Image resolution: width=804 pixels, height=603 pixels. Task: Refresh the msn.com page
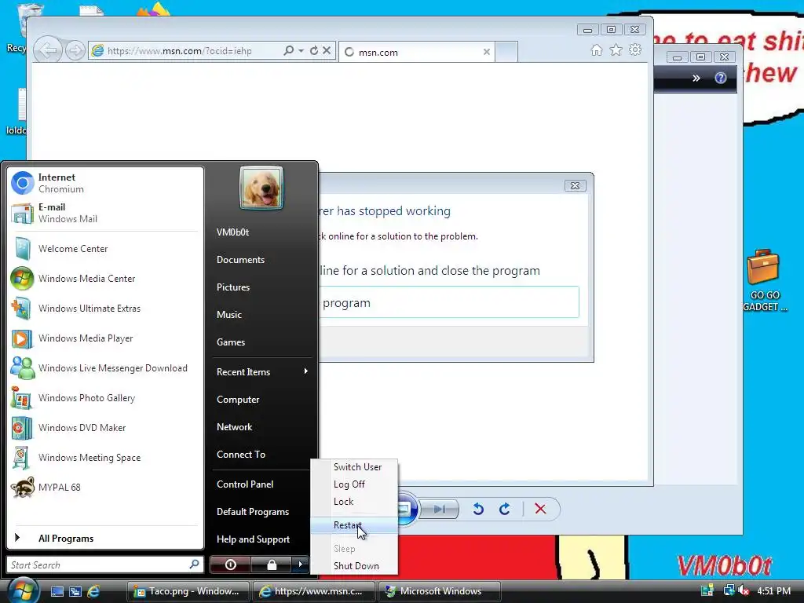(314, 50)
